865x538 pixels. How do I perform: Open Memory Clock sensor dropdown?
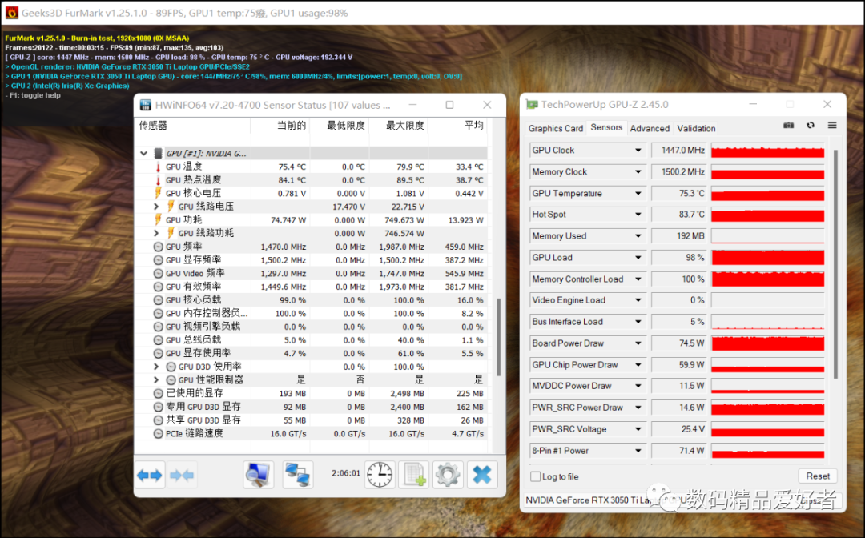pyautogui.click(x=638, y=171)
